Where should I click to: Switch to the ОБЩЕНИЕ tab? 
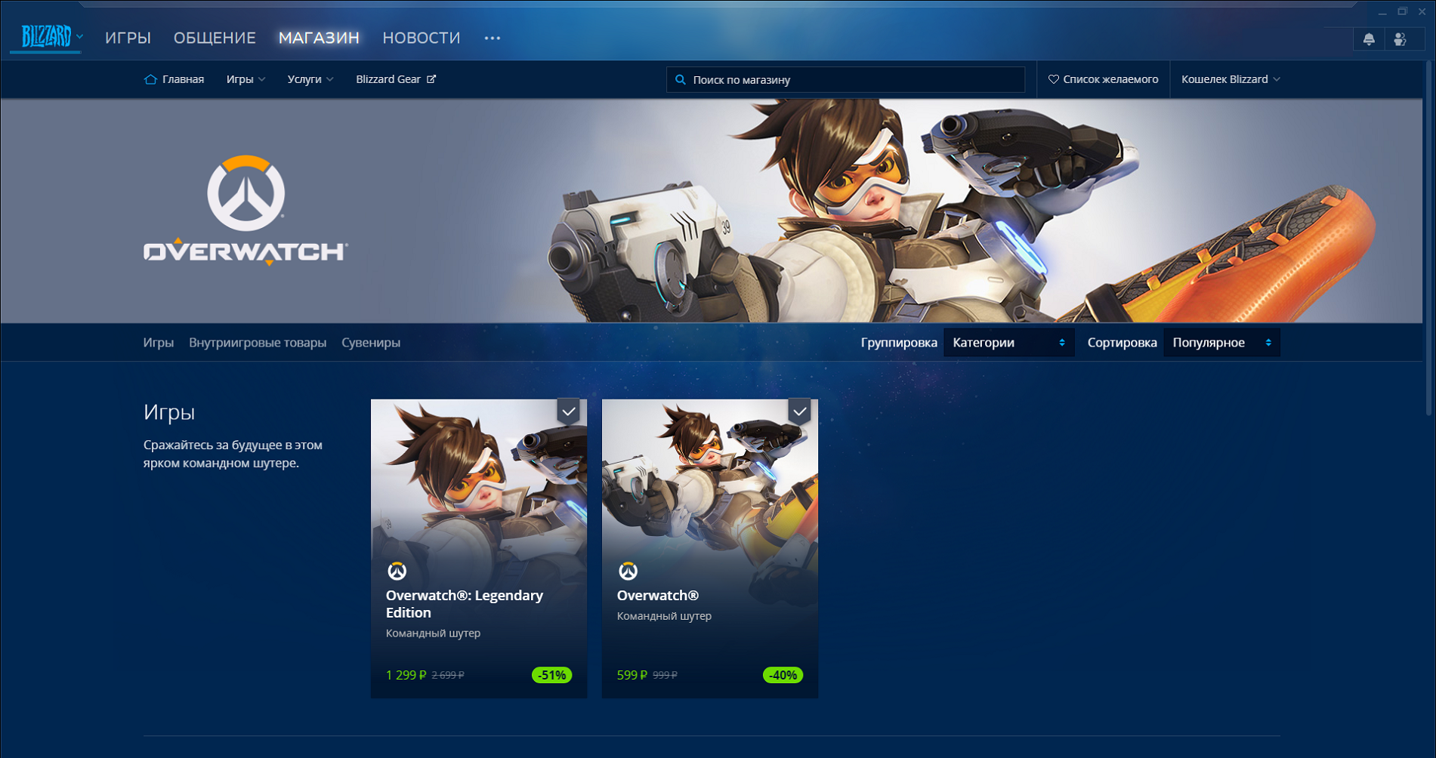[x=215, y=38]
